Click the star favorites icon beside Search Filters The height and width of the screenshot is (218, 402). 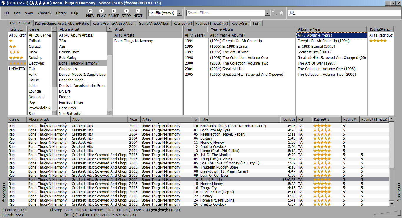(x=281, y=13)
